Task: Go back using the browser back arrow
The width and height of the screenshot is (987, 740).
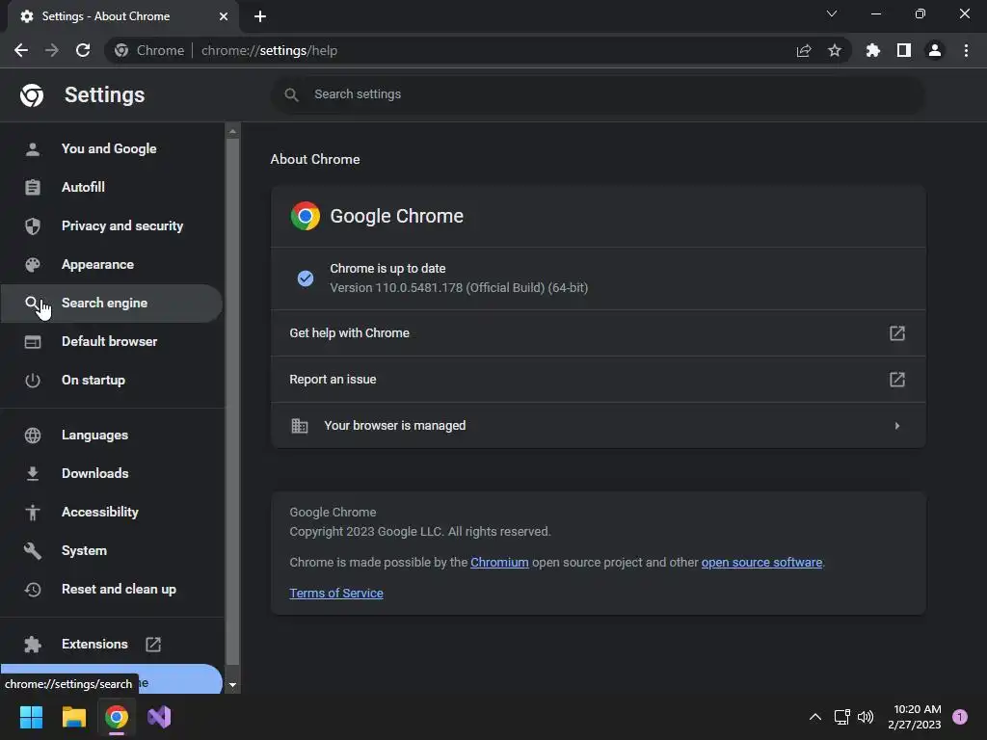Action: [x=21, y=50]
